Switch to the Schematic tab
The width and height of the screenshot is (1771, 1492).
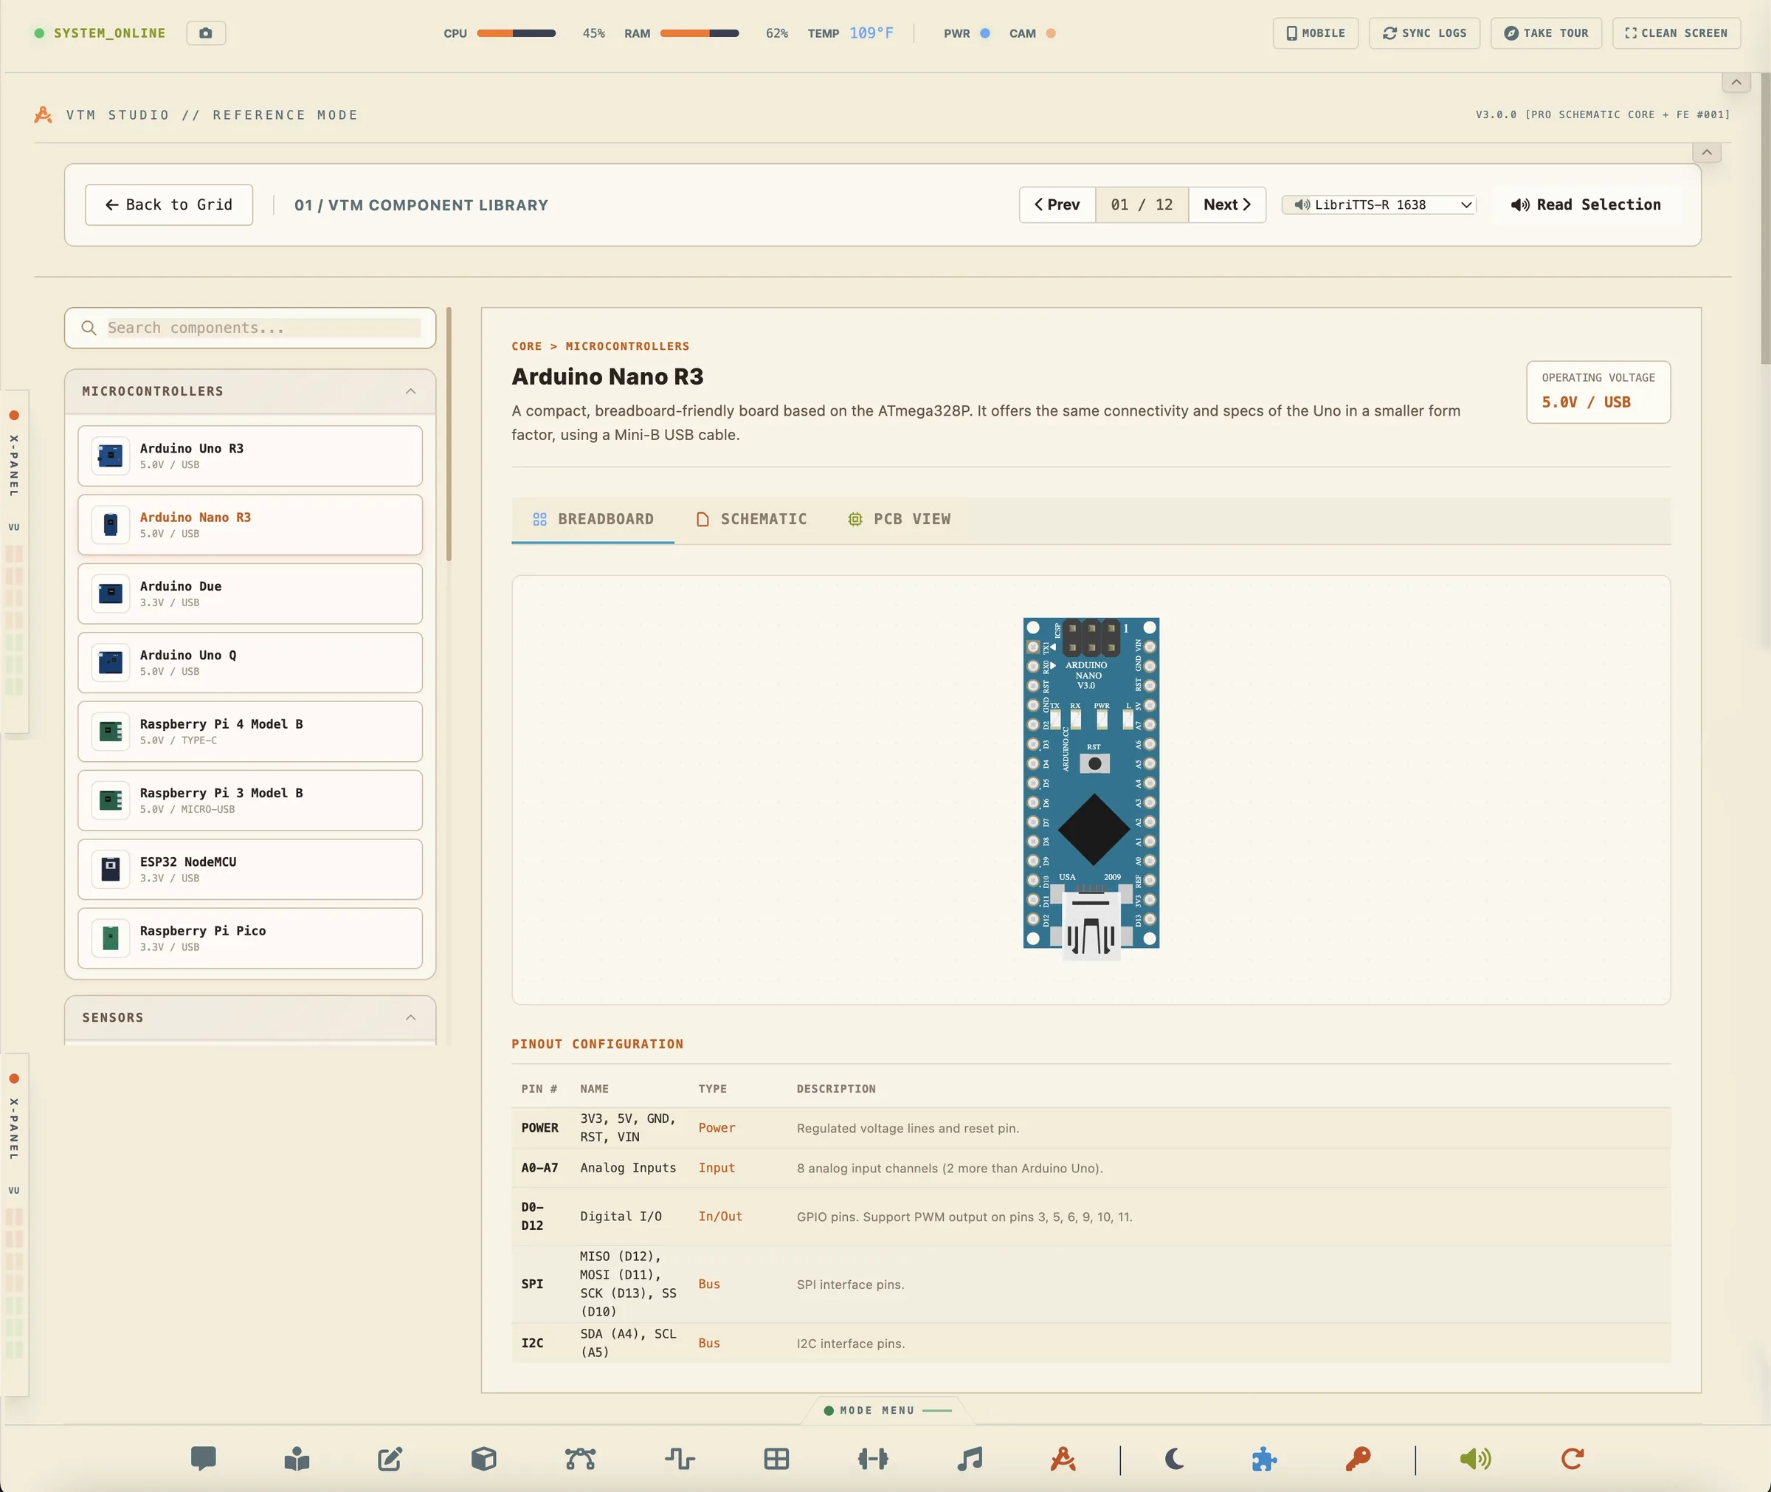click(x=751, y=519)
